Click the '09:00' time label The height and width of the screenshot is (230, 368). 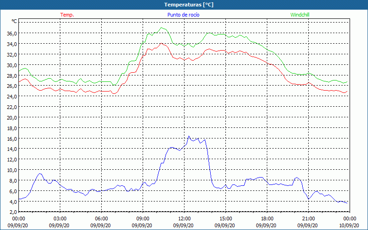[143, 219]
